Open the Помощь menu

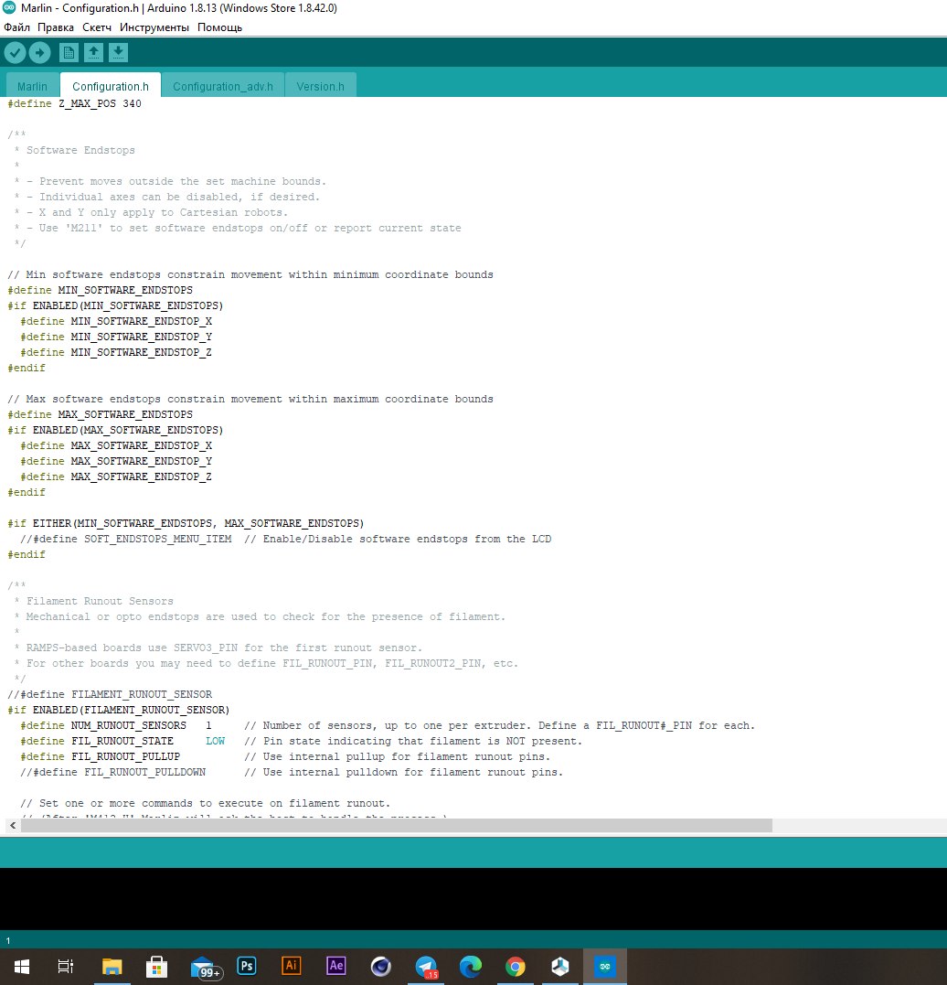tap(219, 27)
